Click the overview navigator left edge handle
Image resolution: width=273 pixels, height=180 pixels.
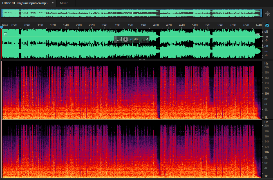pos(2,13)
